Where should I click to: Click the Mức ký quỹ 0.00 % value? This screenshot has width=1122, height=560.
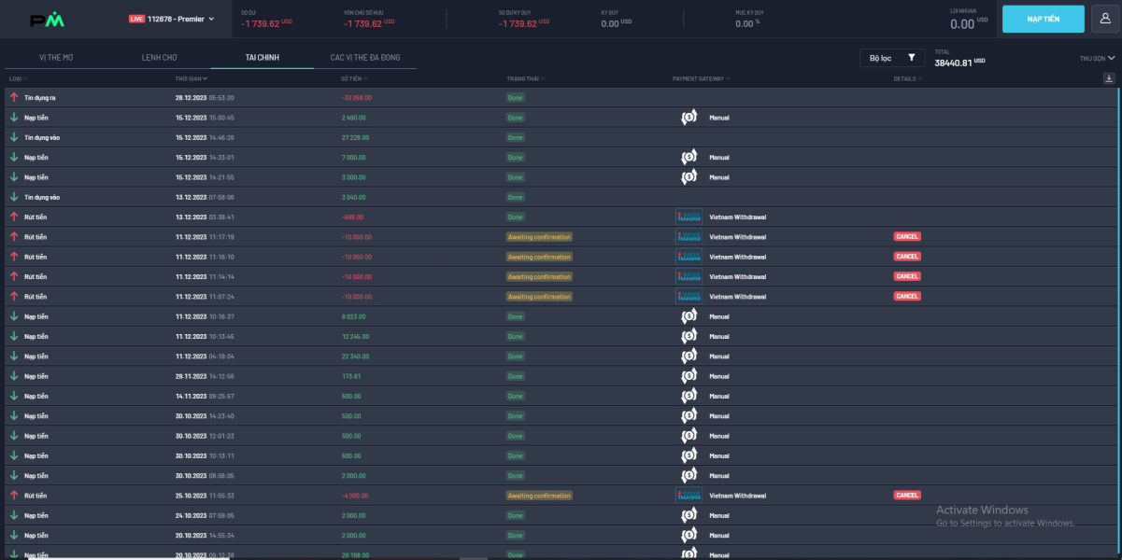click(747, 23)
